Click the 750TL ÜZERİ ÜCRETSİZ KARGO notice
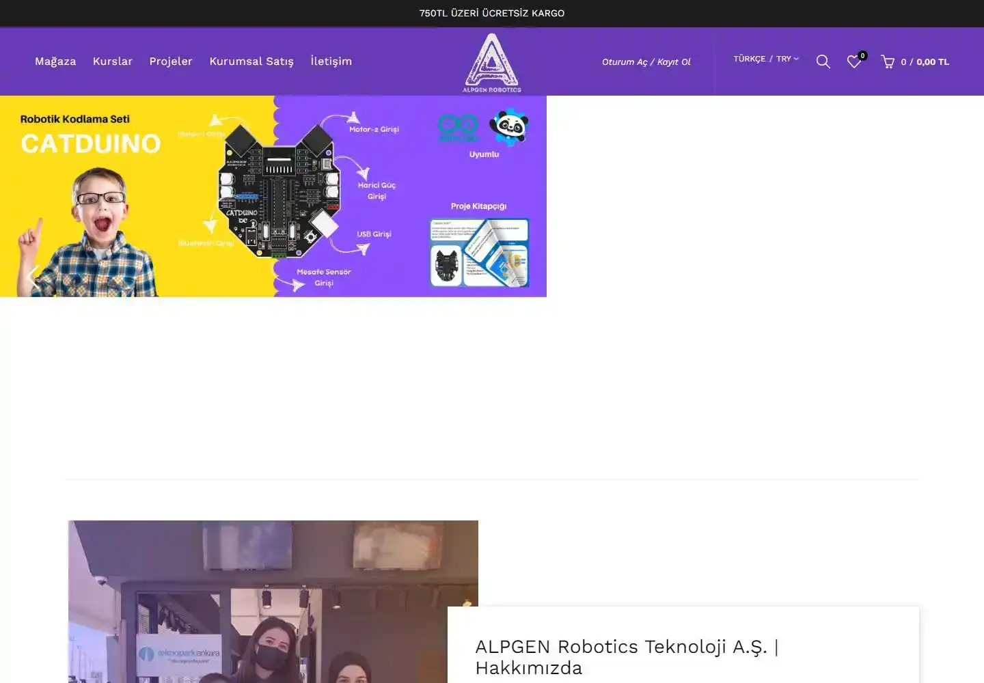The image size is (984, 683). point(492,13)
